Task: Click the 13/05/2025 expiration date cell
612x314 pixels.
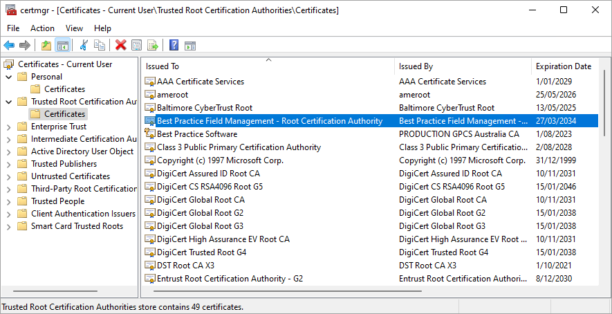Action: pos(556,108)
